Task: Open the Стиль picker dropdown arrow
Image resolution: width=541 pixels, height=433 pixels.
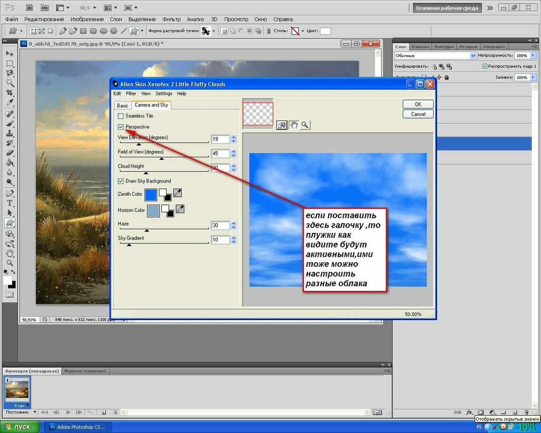Action: (302, 31)
